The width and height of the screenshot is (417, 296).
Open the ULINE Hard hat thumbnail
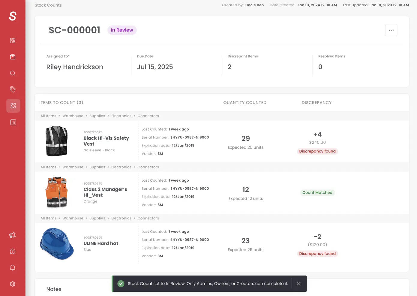pyautogui.click(x=57, y=244)
